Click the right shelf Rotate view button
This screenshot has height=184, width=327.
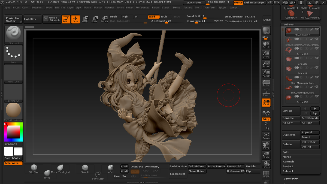pyautogui.click(x=266, y=164)
